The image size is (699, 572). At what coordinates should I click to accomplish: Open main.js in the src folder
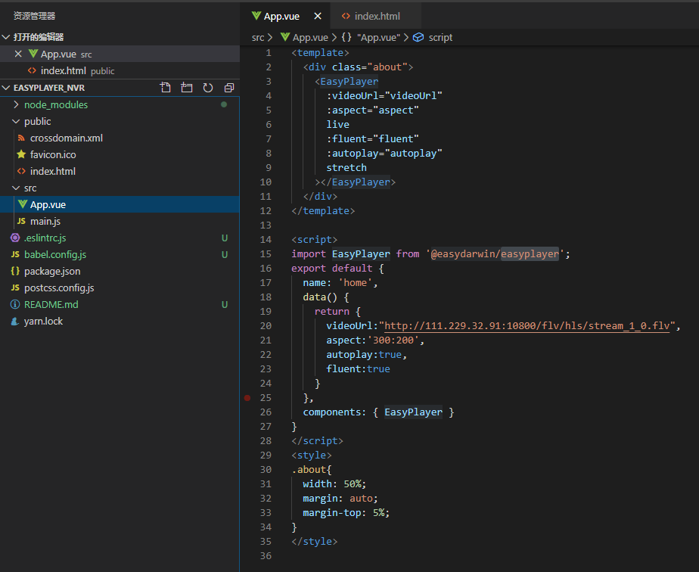click(45, 221)
